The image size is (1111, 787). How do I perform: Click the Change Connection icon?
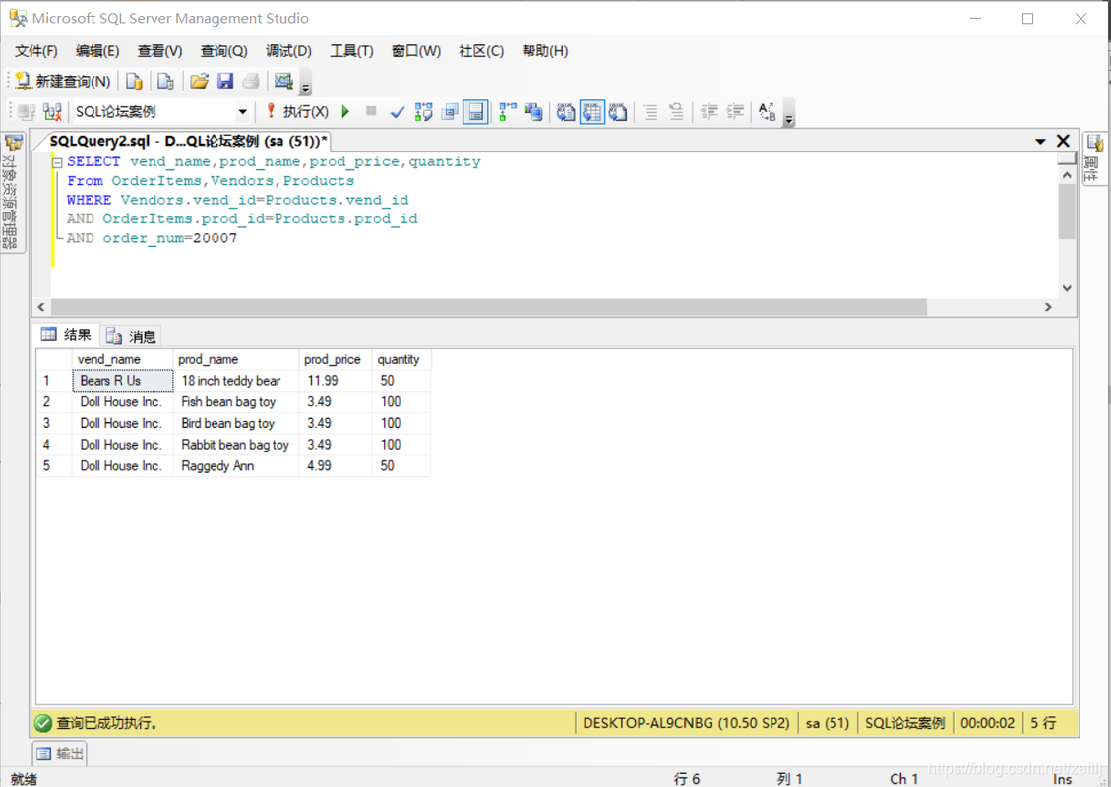(52, 112)
